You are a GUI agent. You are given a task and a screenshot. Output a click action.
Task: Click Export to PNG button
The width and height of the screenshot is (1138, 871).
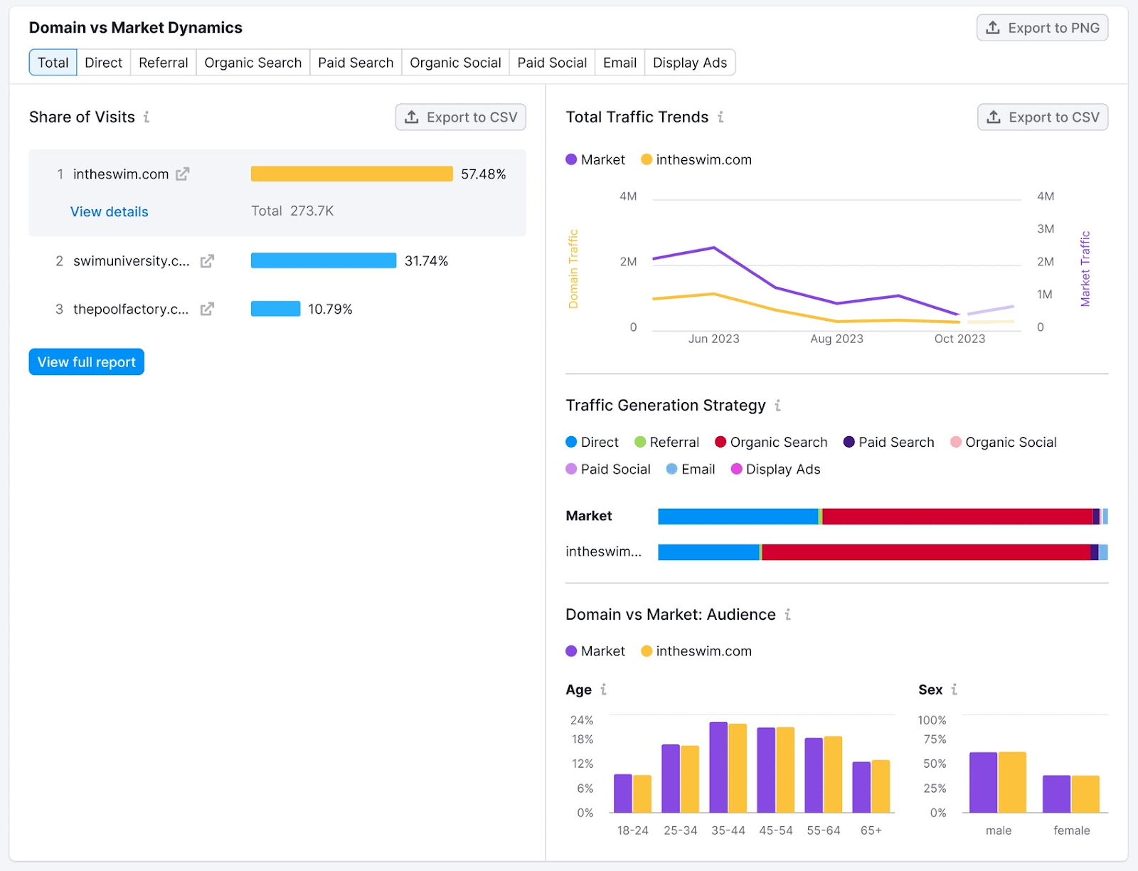(x=1042, y=28)
